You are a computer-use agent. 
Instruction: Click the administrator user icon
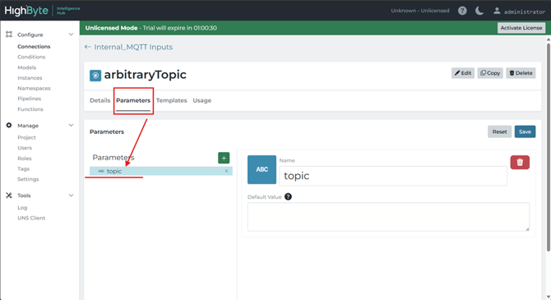pos(497,11)
